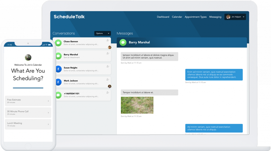Click the phone's Wi-Fi status icon

(x=46, y=45)
